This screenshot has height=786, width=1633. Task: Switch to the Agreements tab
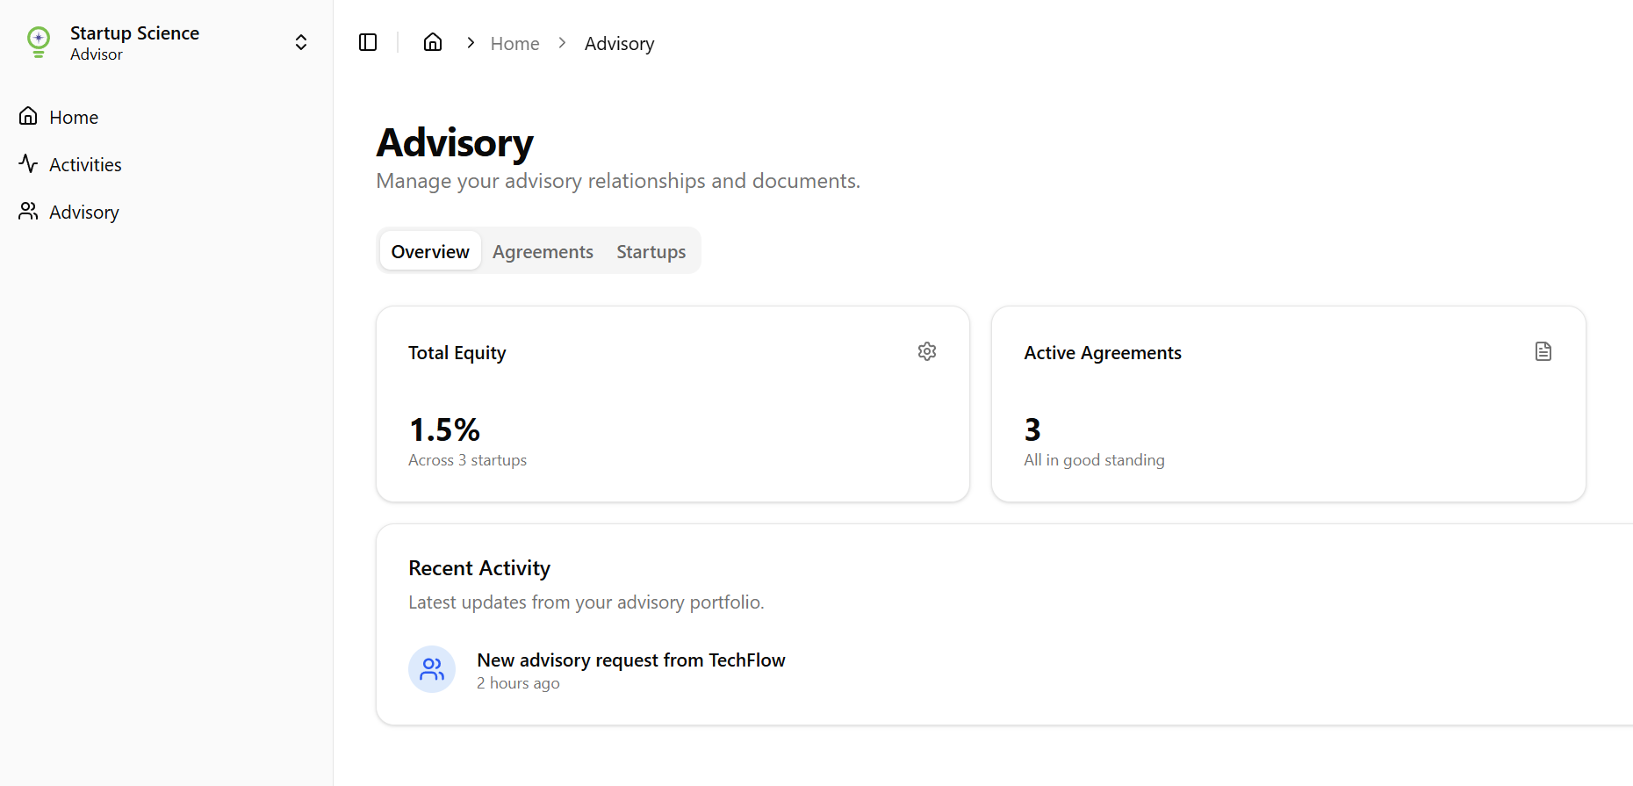coord(543,251)
